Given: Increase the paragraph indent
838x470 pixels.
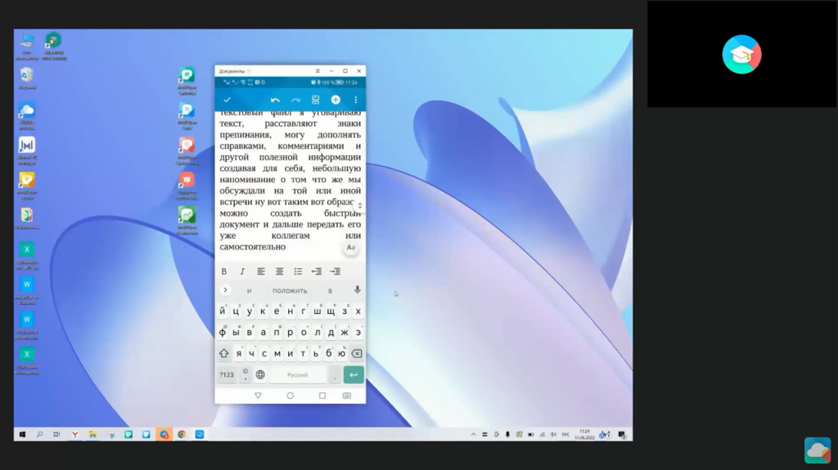Looking at the screenshot, I should coord(335,271).
